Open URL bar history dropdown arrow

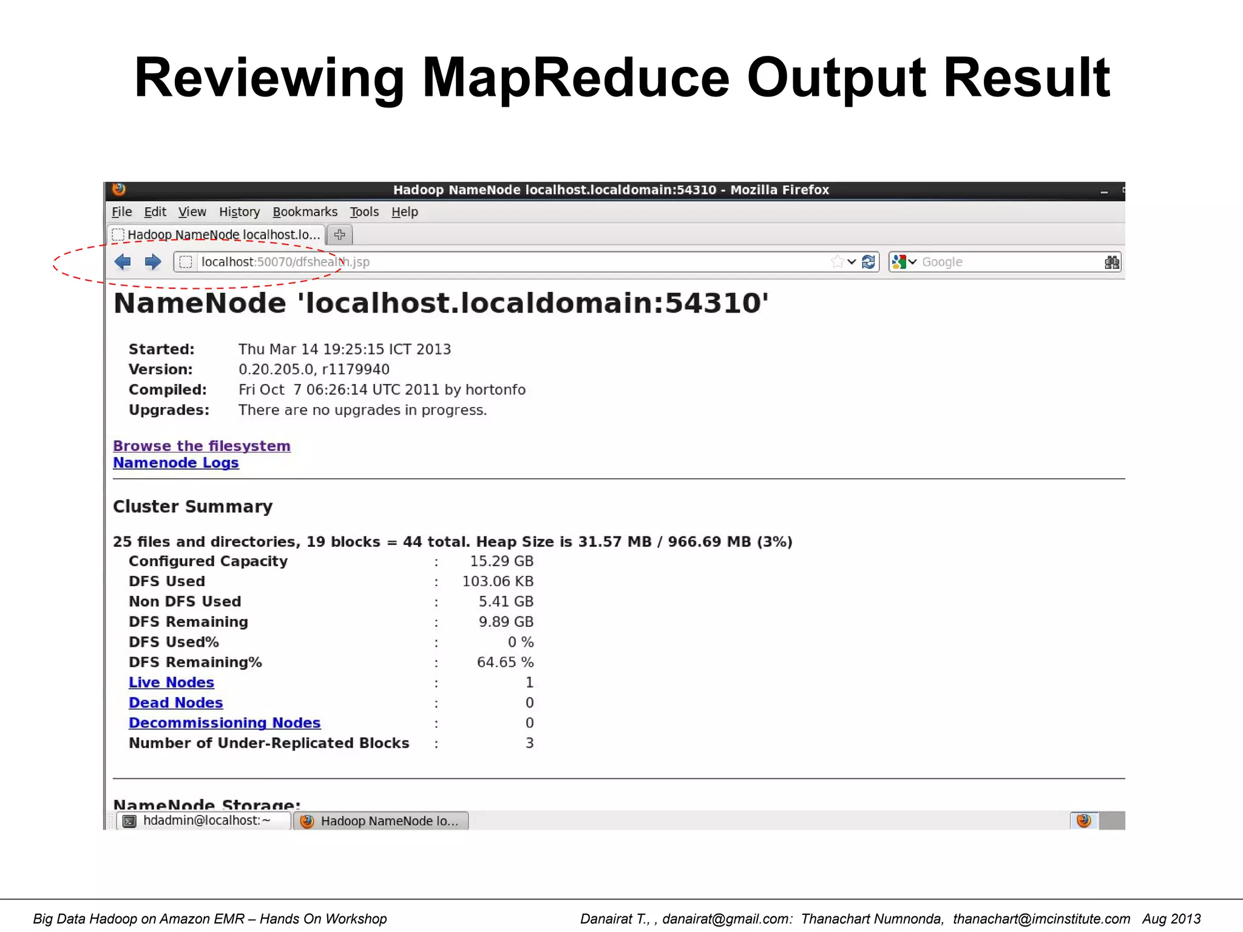[852, 262]
